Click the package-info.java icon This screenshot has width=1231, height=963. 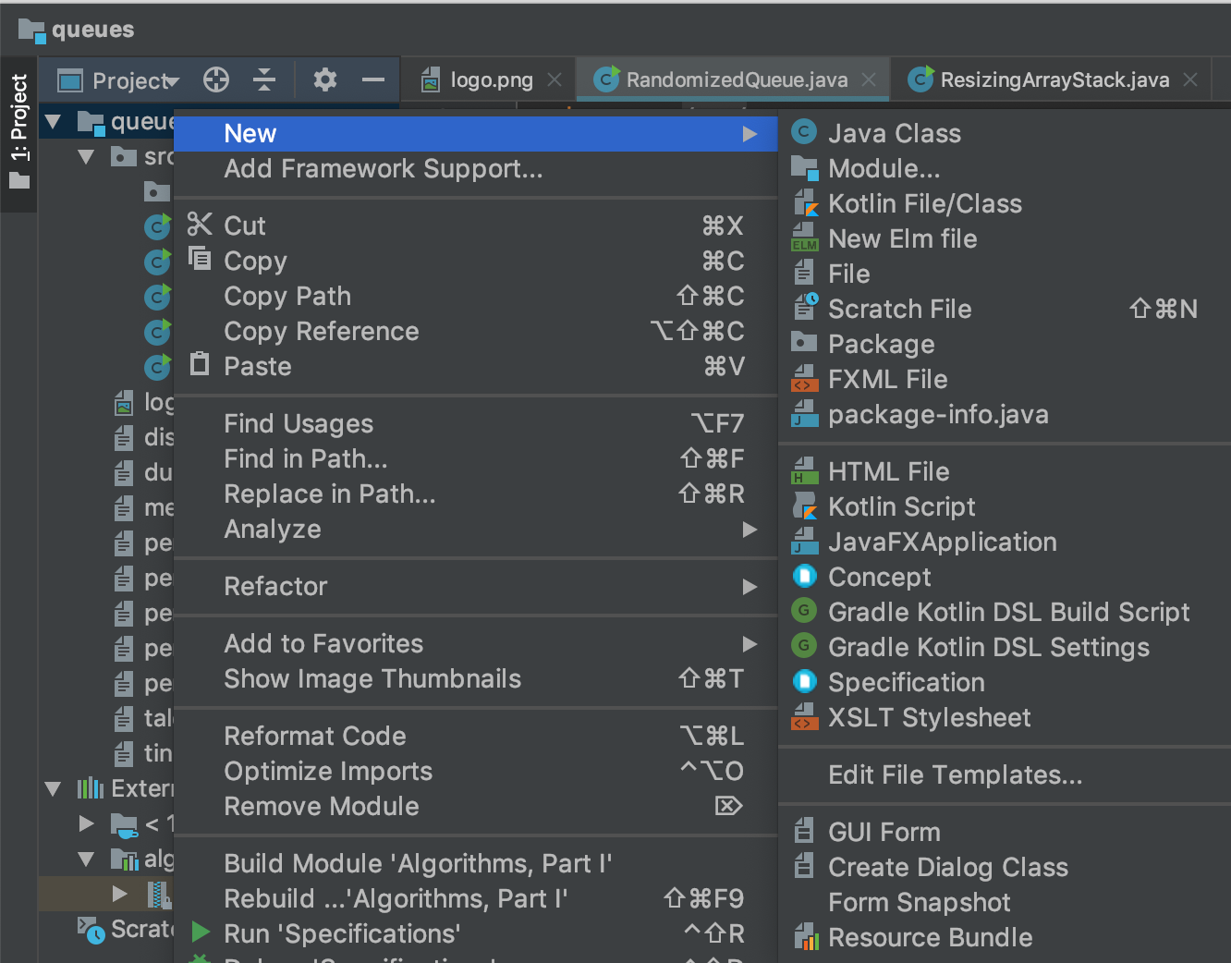click(x=805, y=414)
